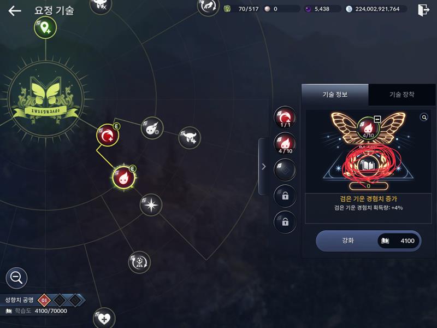Click the second locked skill slot
This screenshot has width=437, height=328.
coord(285,222)
